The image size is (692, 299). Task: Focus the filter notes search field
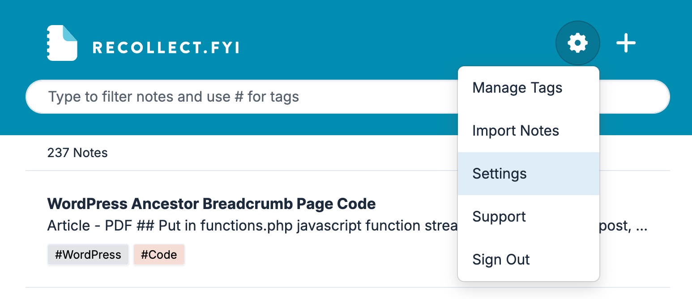coord(242,97)
